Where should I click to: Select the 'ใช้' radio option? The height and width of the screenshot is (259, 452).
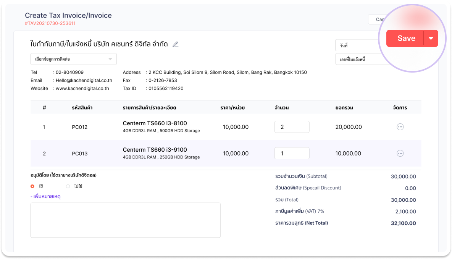(x=32, y=186)
